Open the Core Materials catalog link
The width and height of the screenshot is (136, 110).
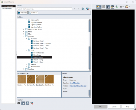[75, 83]
